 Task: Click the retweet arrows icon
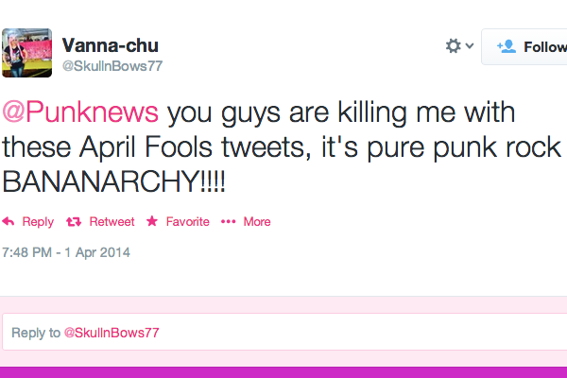[74, 222]
